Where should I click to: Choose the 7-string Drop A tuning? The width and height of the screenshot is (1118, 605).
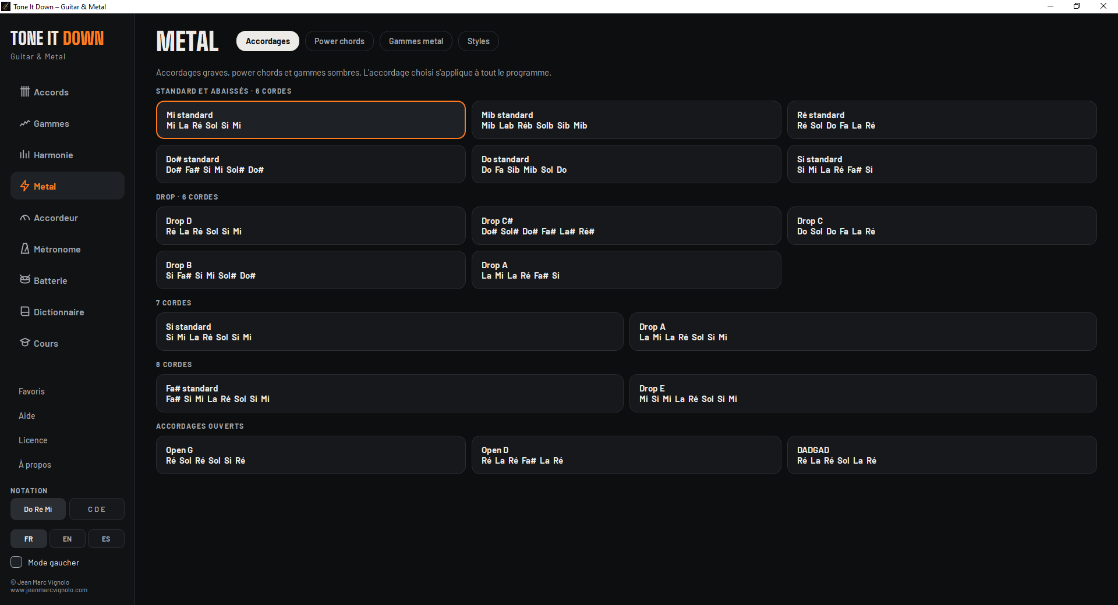click(x=863, y=332)
